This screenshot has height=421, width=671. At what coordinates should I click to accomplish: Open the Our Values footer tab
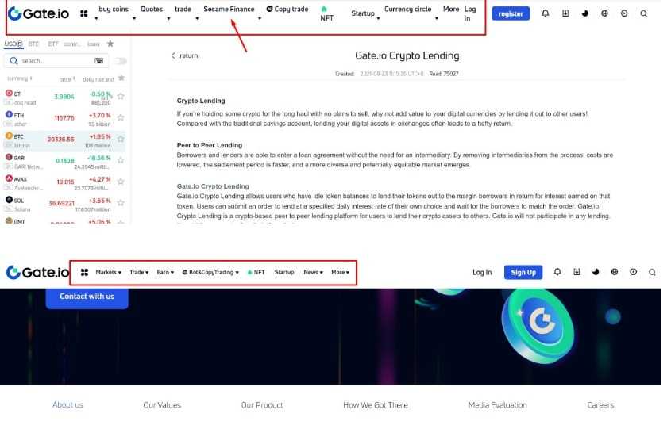pos(162,404)
